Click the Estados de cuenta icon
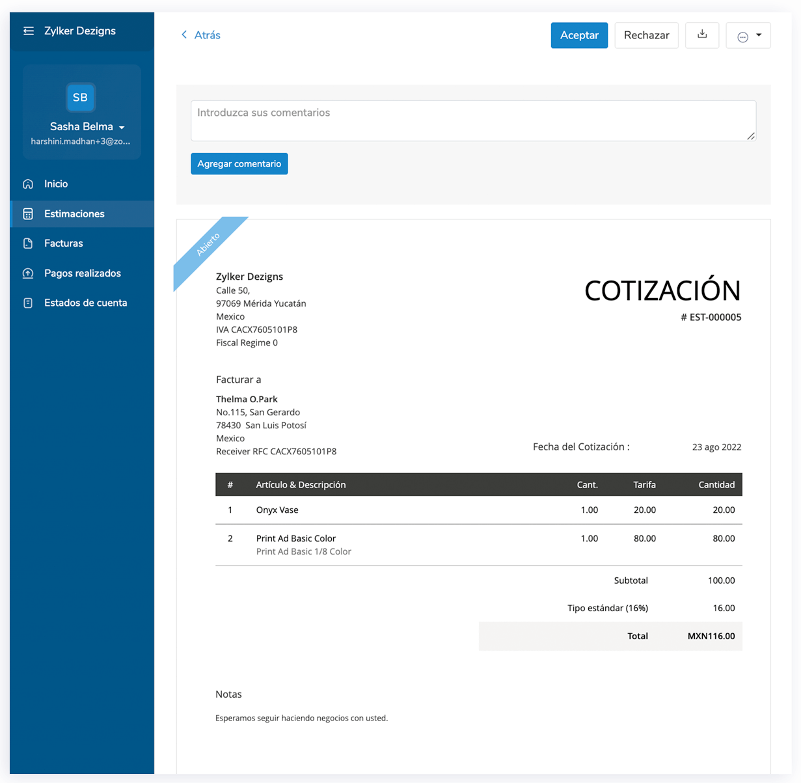Image resolution: width=801 pixels, height=783 pixels. [27, 303]
